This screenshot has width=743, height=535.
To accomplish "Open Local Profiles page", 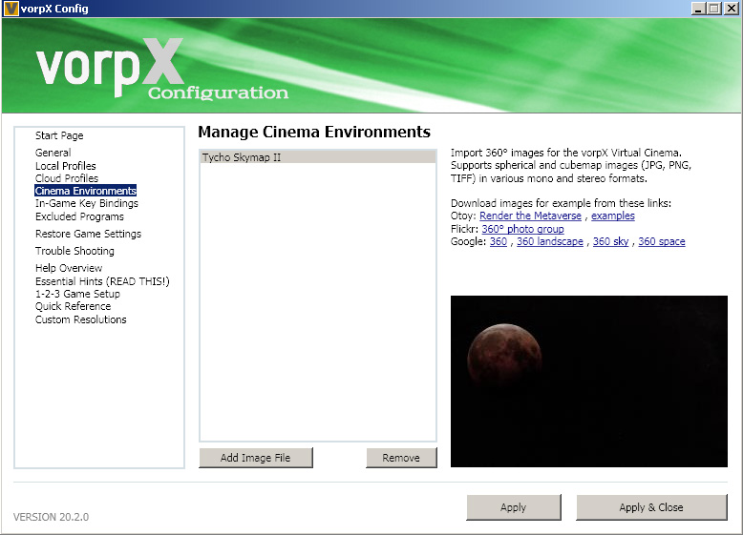I will 65,166.
